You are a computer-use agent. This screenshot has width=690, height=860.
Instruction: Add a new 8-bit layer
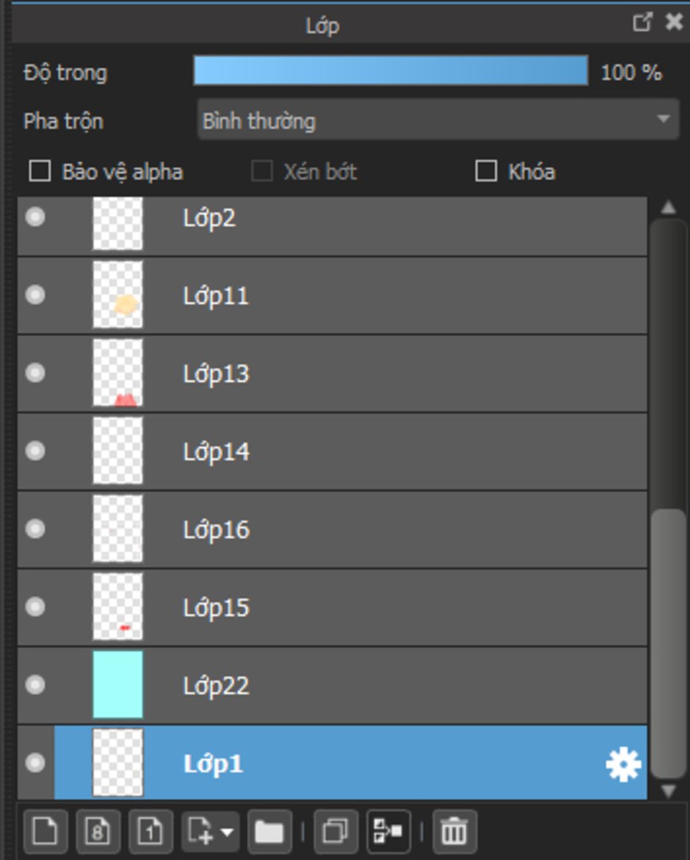pos(98,831)
